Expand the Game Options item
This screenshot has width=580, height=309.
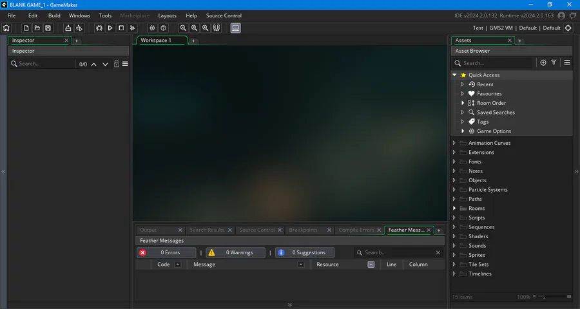462,131
